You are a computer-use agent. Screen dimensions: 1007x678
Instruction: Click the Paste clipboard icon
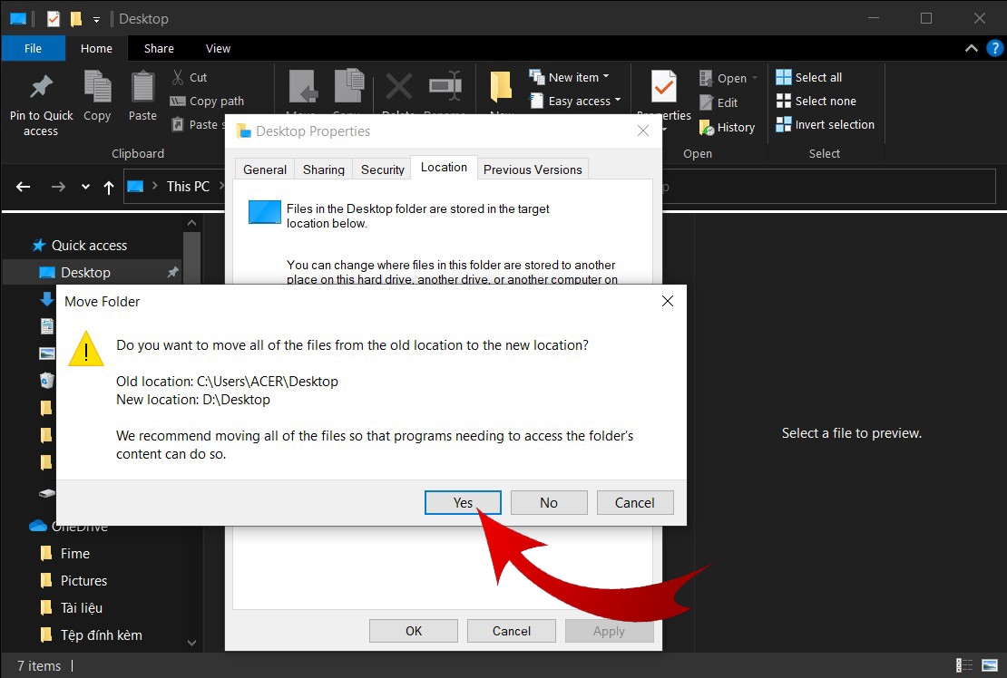pyautogui.click(x=142, y=87)
